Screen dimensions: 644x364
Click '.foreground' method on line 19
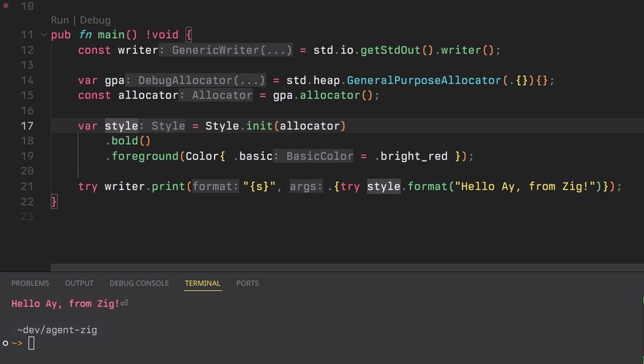(x=142, y=156)
